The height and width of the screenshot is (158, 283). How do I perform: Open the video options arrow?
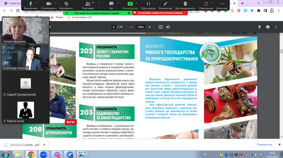(x=55, y=3)
